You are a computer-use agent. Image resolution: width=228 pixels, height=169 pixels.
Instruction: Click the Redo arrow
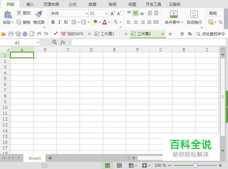pos(46,34)
